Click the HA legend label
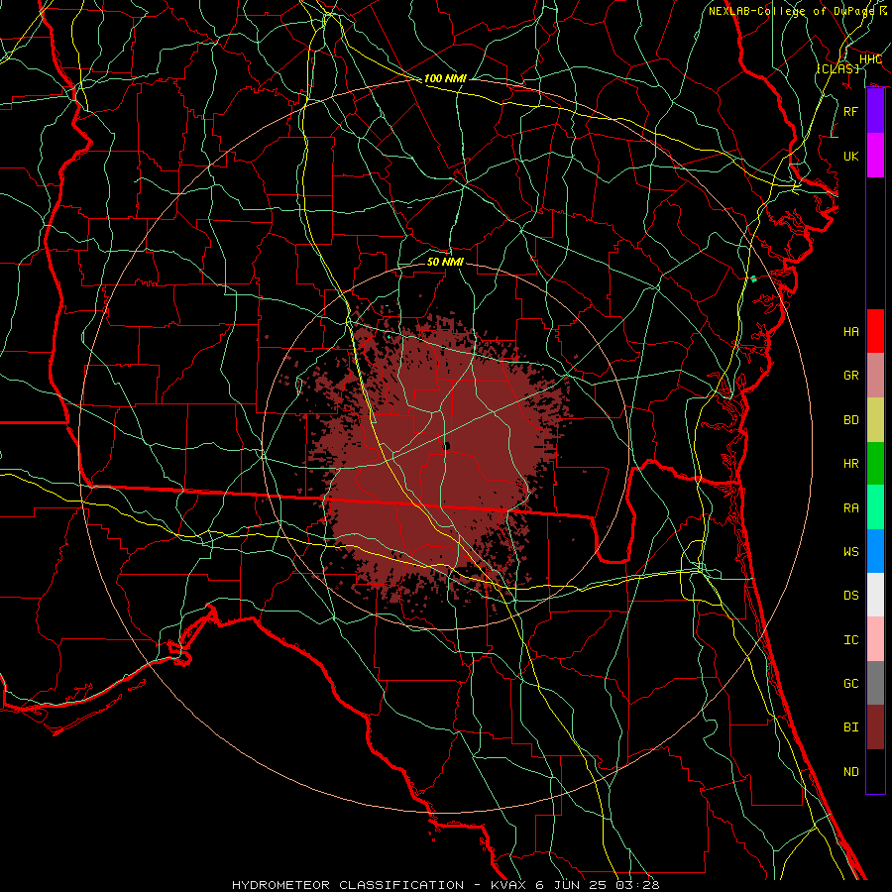 pyautogui.click(x=851, y=331)
